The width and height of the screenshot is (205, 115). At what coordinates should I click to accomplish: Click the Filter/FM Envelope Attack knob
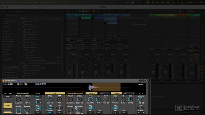click(70, 100)
